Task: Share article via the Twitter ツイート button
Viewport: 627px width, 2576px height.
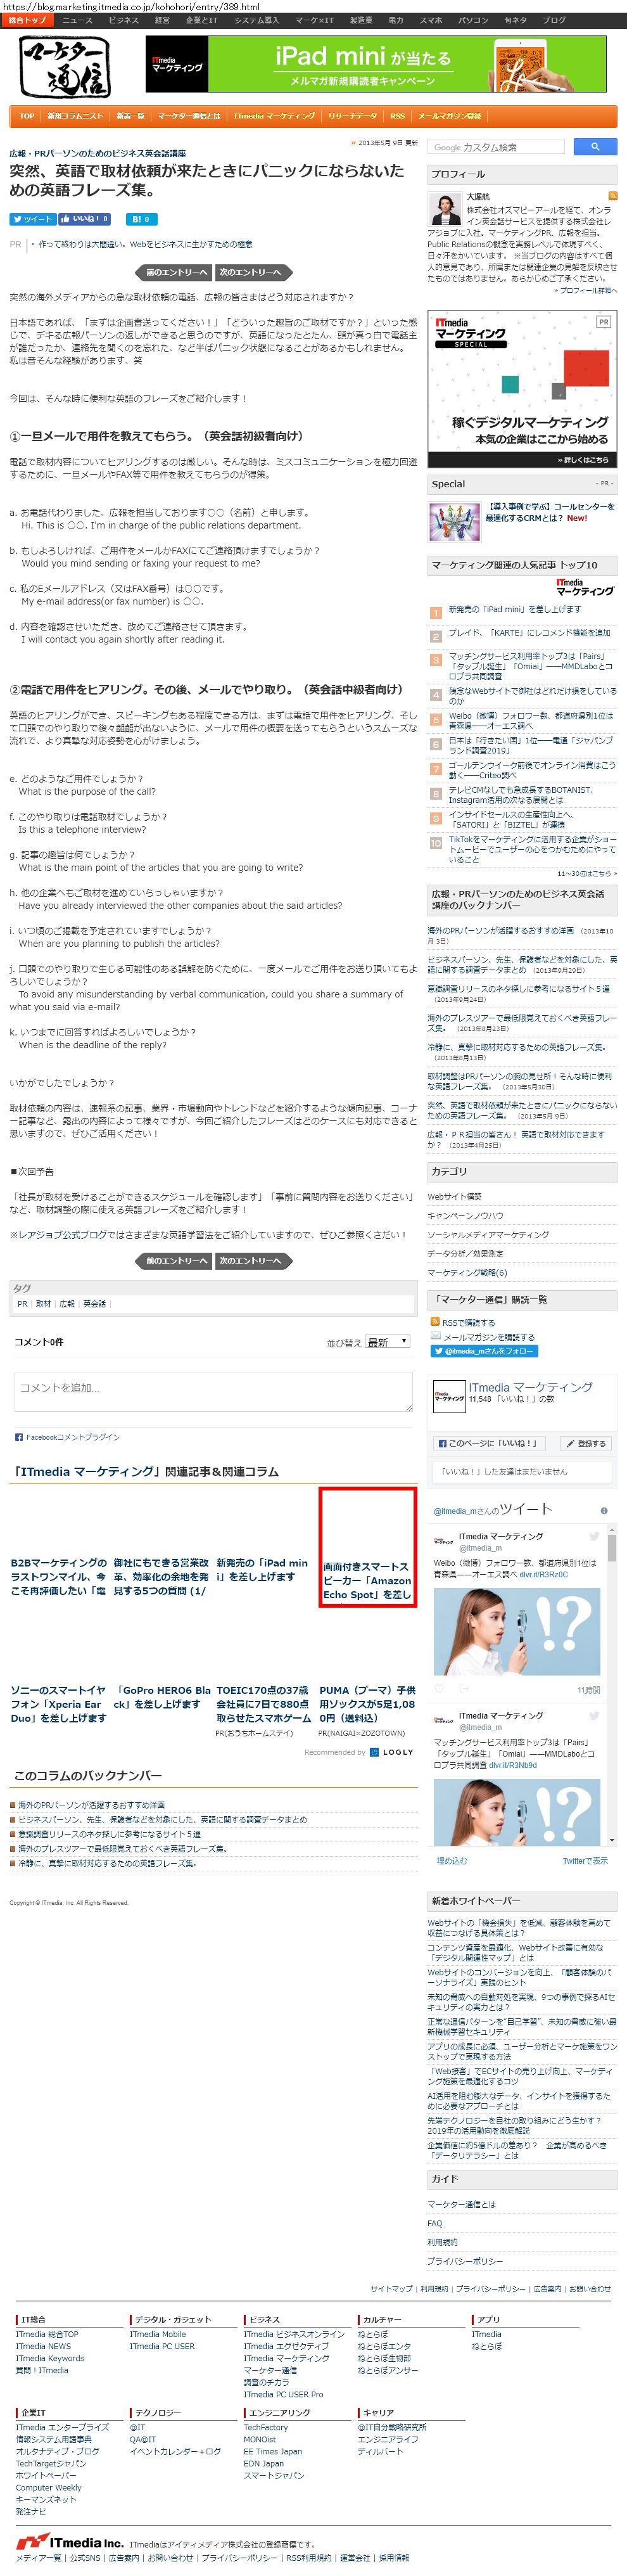Action: (33, 219)
